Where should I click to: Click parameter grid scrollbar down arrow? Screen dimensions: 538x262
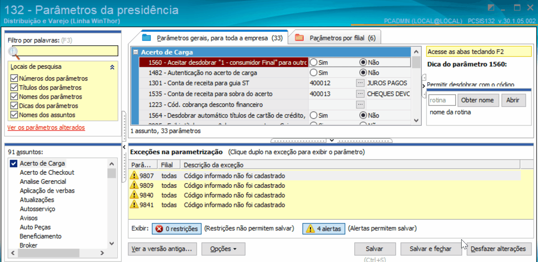tap(416, 121)
